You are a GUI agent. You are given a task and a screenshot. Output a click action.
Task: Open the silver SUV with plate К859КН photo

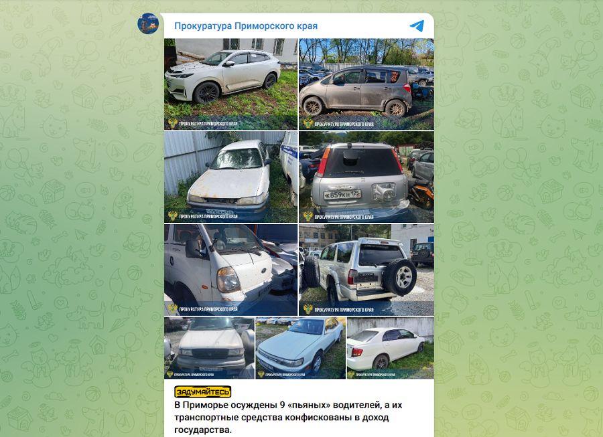(x=366, y=177)
